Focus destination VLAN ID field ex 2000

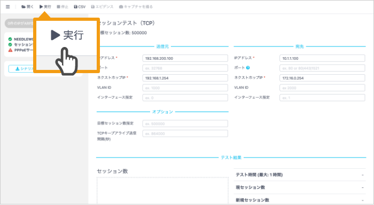(322, 88)
